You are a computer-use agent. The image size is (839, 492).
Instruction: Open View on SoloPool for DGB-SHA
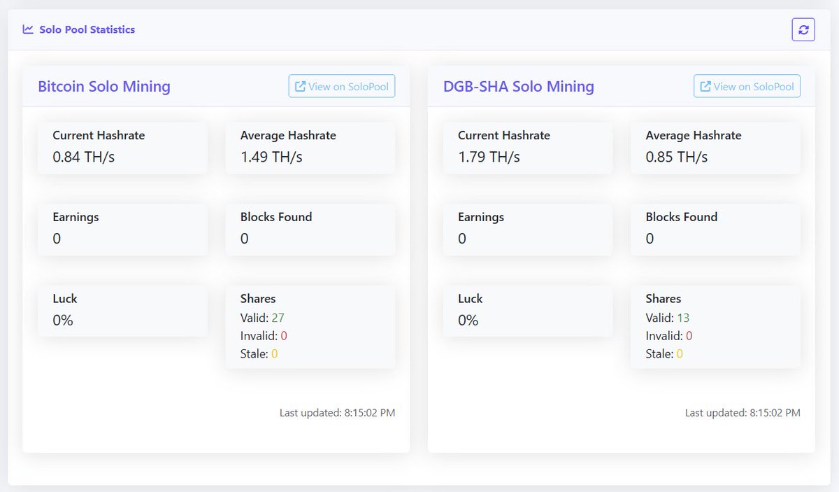(747, 87)
